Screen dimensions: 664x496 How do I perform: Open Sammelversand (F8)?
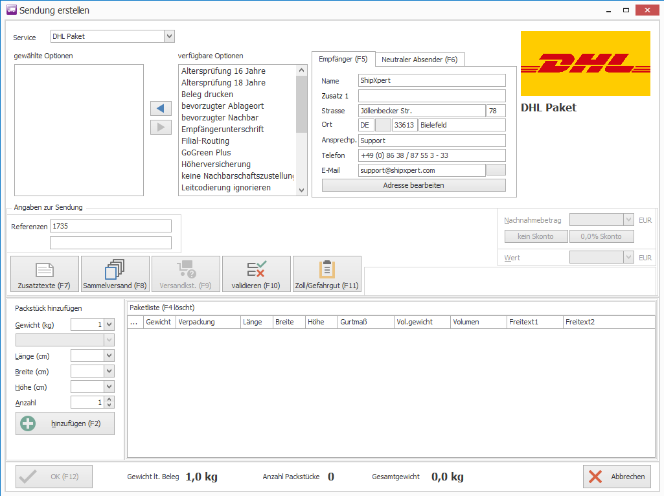[115, 274]
